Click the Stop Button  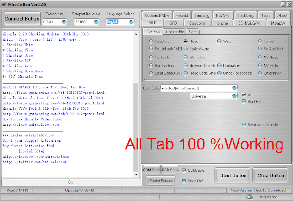click(x=271, y=175)
